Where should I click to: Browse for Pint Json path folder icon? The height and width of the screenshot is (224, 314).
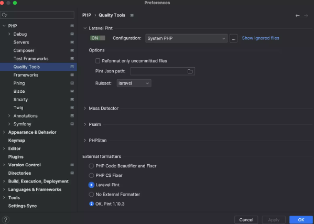click(x=190, y=71)
